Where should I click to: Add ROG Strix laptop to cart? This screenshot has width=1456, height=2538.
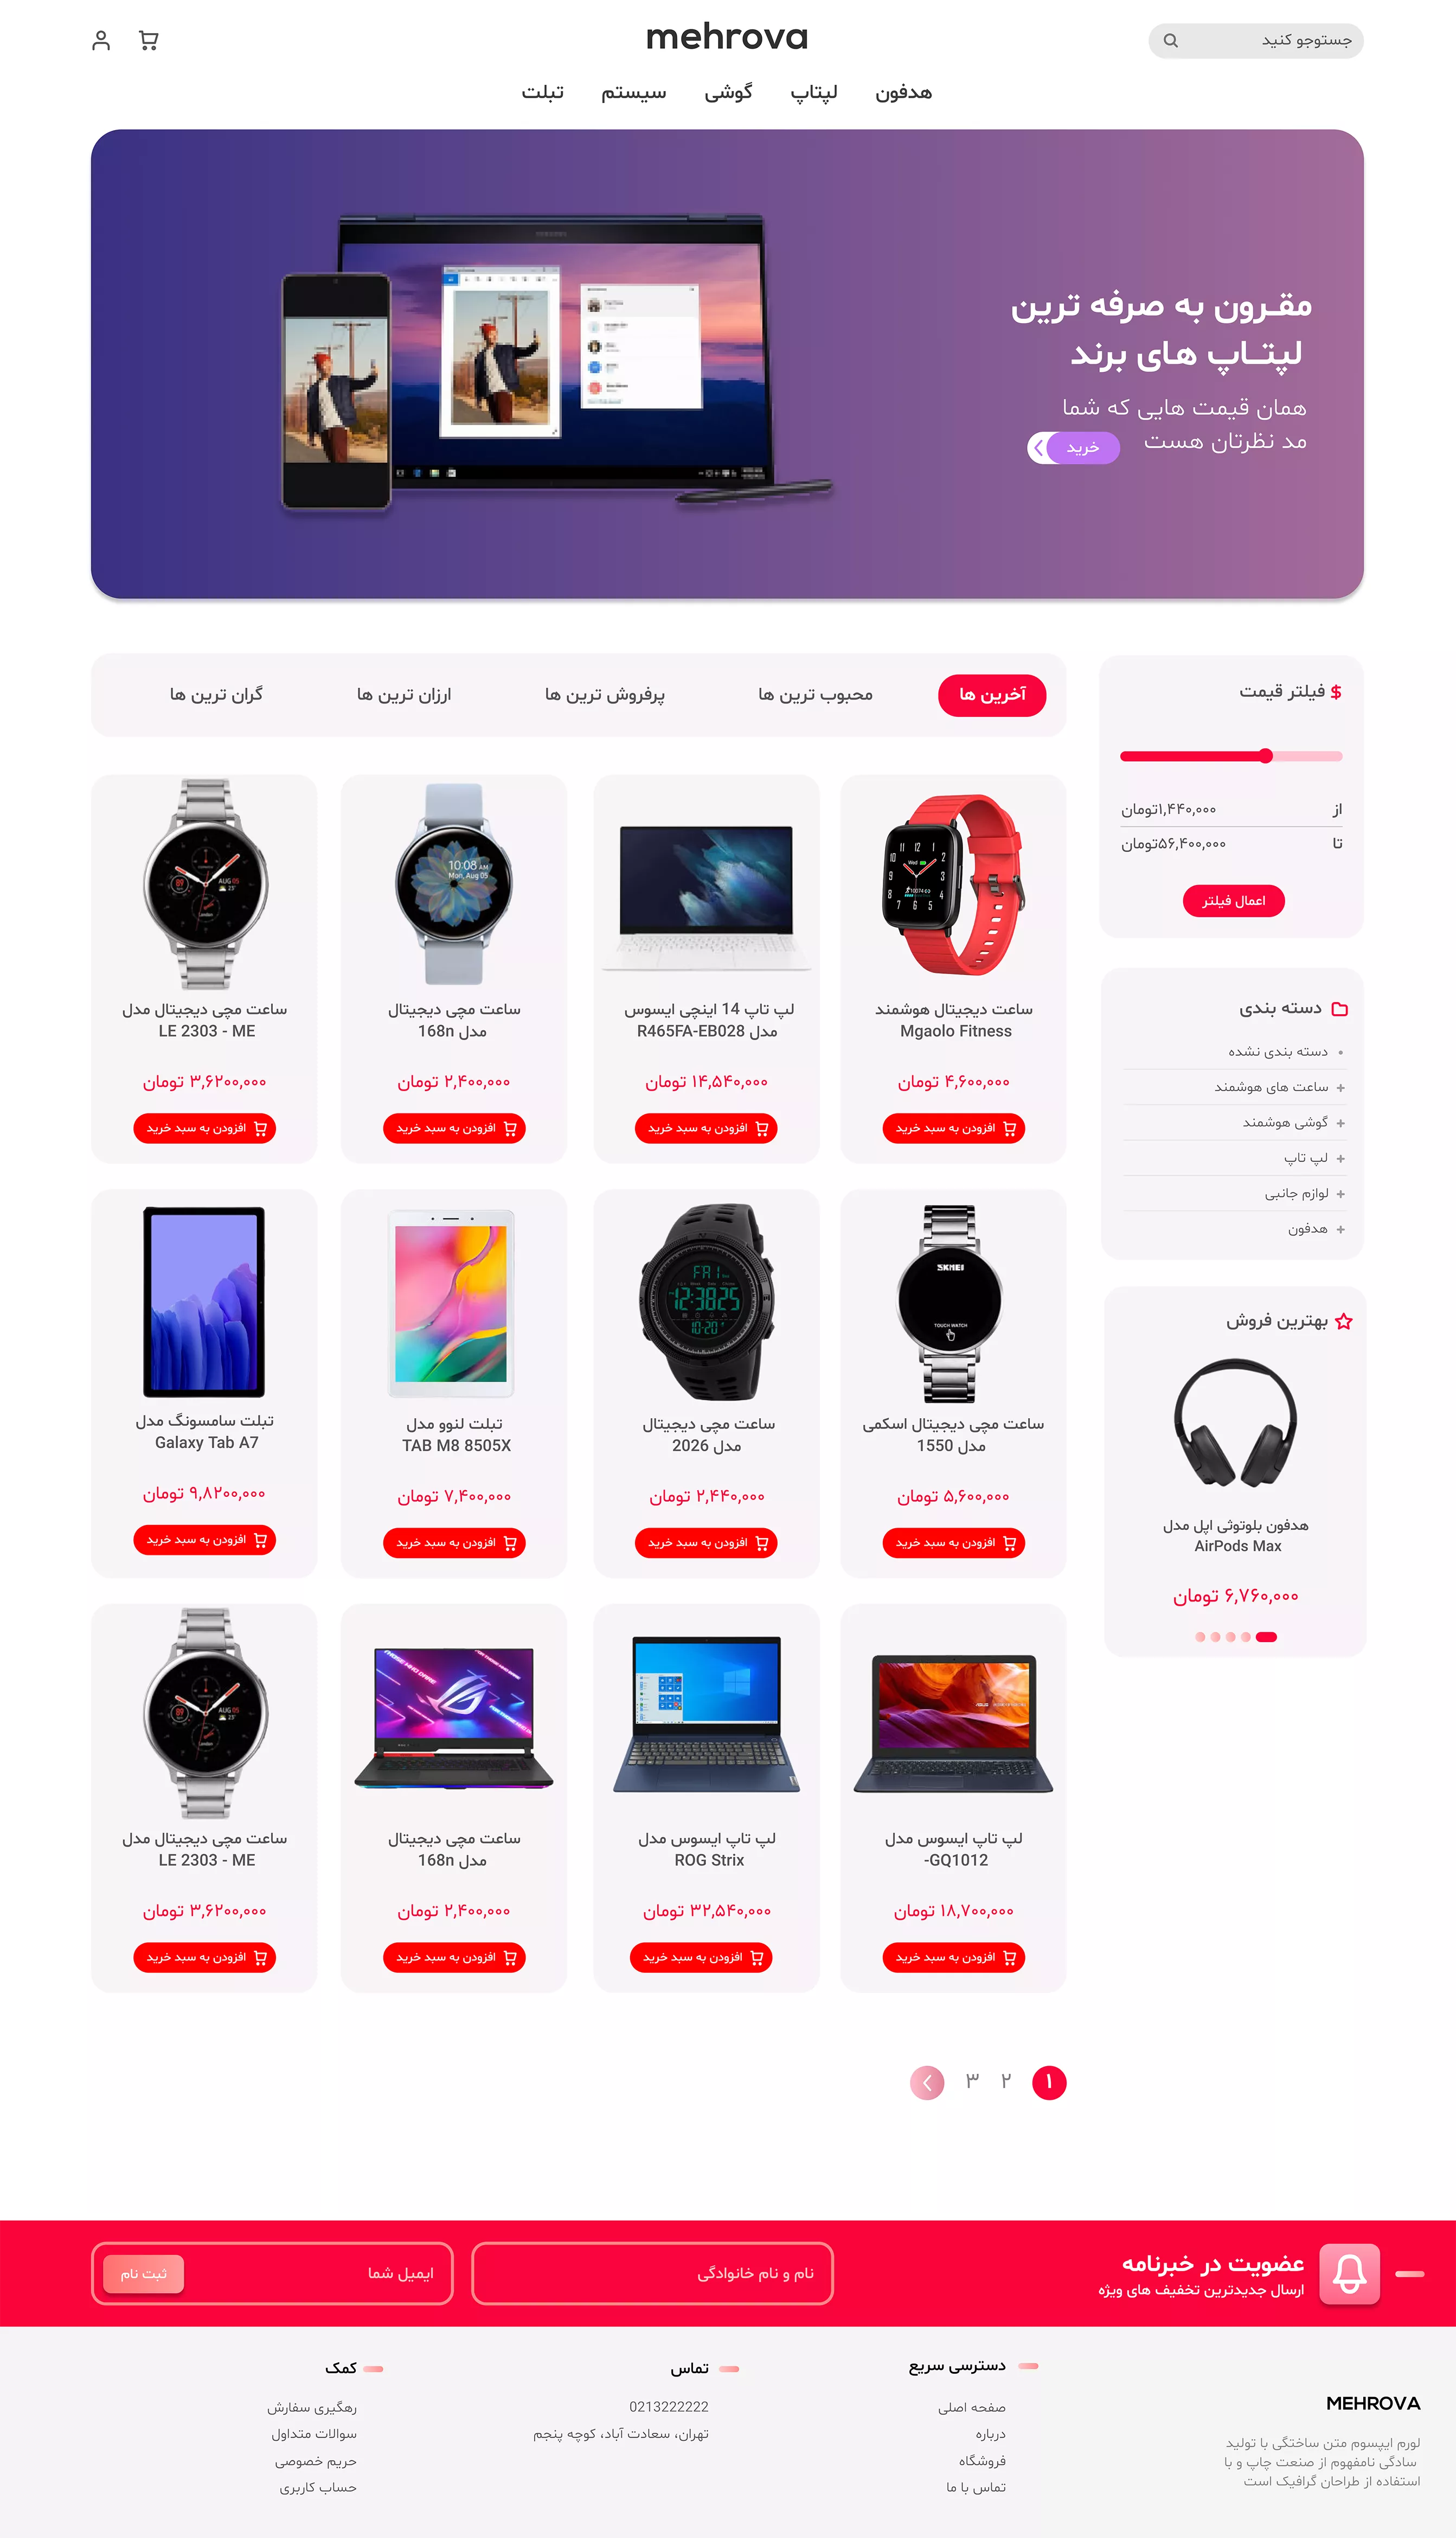[701, 1957]
